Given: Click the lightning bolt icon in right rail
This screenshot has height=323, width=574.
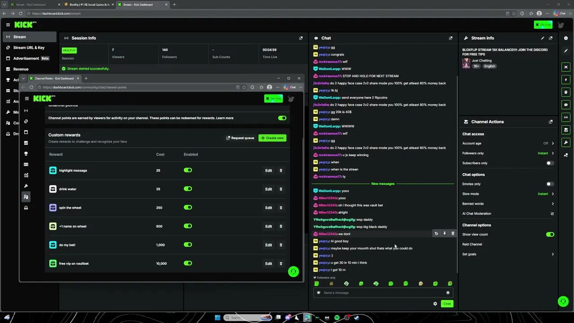Looking at the screenshot, I should (566, 79).
